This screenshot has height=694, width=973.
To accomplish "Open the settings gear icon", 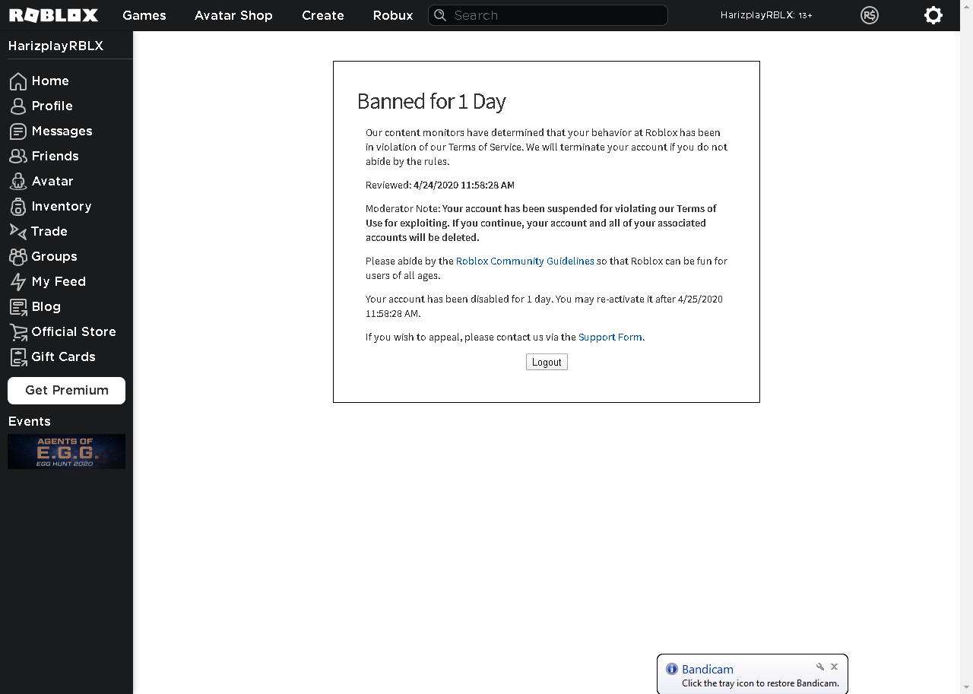I will (x=933, y=15).
